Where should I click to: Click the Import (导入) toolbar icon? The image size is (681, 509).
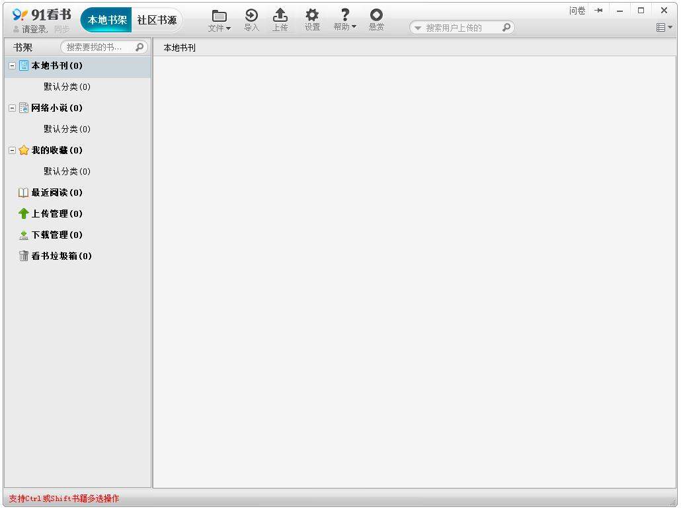pos(251,19)
